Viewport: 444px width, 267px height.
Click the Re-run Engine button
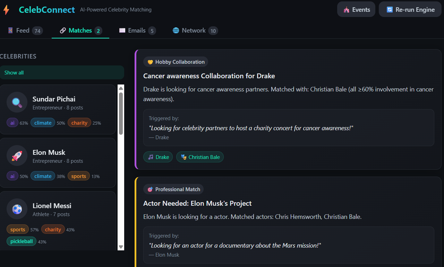(410, 9)
